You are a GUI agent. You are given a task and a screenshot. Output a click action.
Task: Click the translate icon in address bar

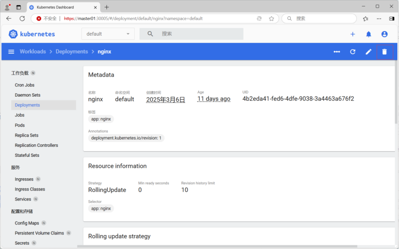coord(259,18)
